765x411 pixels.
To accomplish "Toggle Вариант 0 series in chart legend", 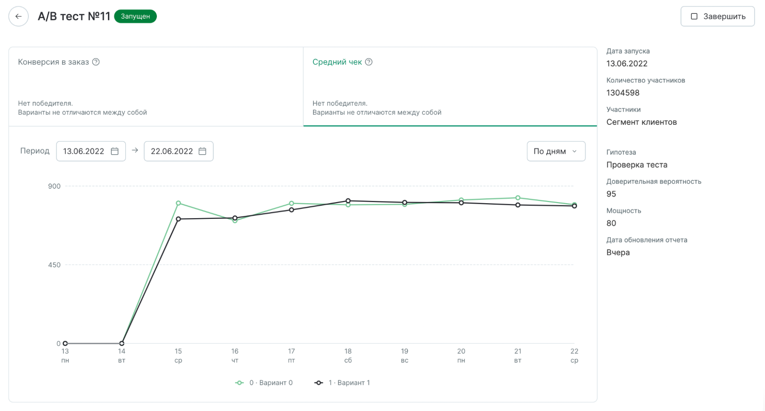I will (x=264, y=383).
